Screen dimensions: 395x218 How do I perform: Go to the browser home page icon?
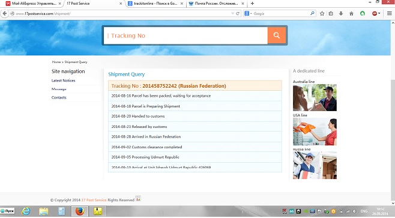(351, 14)
